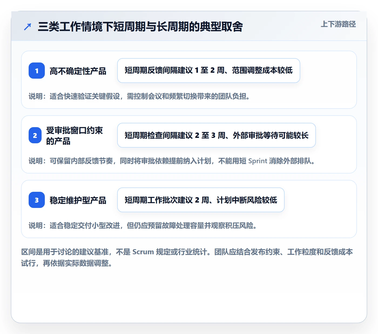Select the 高不确定性产品 heading

click(78, 71)
